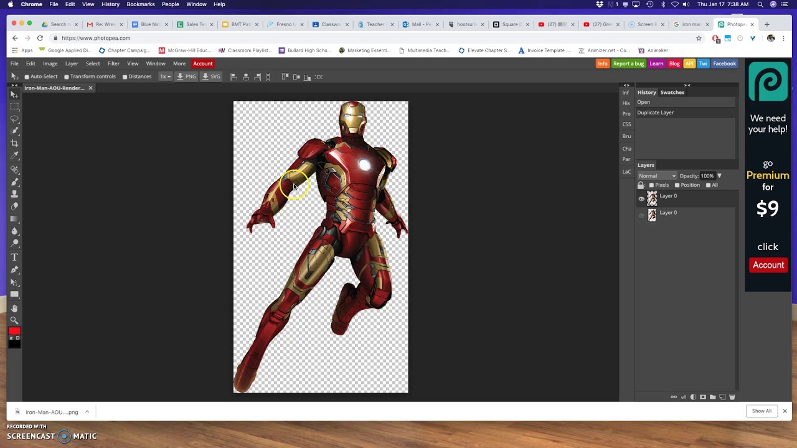The image size is (797, 448).
Task: Pick the Eyedropper tool
Action: pos(14,156)
